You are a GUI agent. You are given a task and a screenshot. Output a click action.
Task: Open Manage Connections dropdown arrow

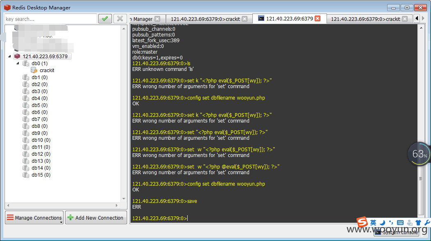pos(61,222)
